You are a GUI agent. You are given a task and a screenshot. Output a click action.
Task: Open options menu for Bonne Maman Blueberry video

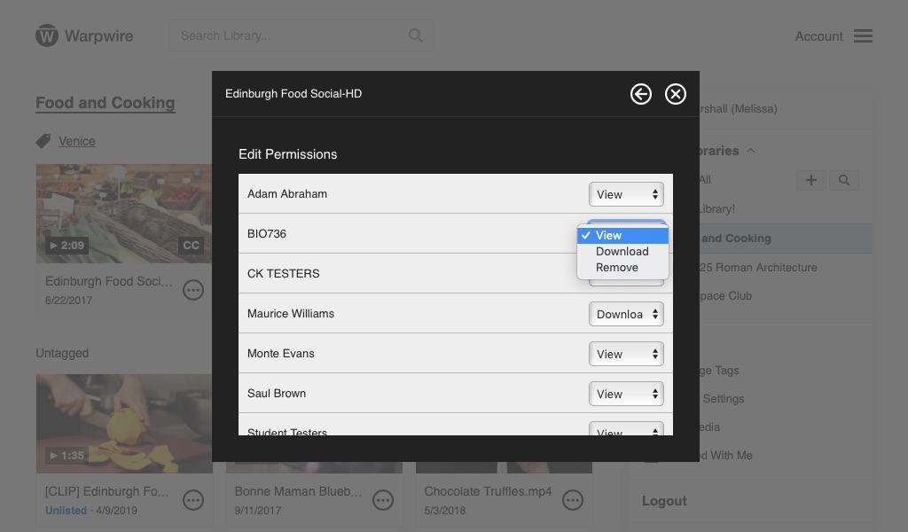383,499
